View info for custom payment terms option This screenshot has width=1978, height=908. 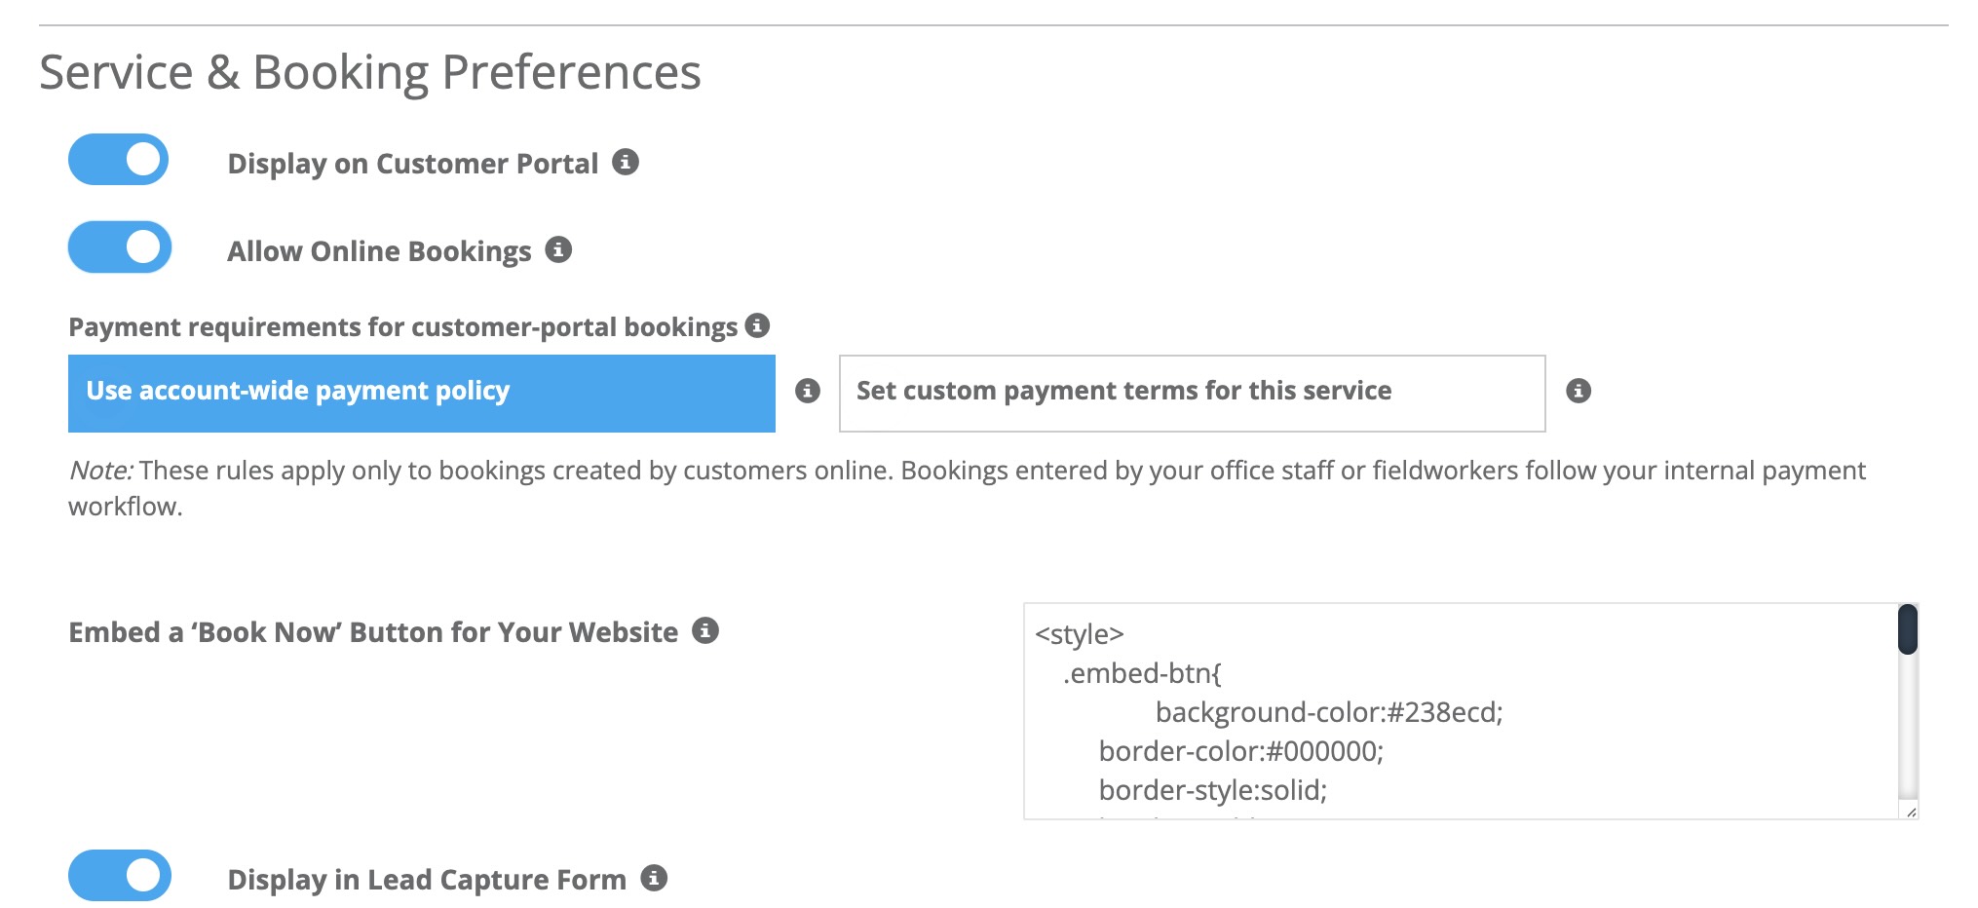[1580, 391]
